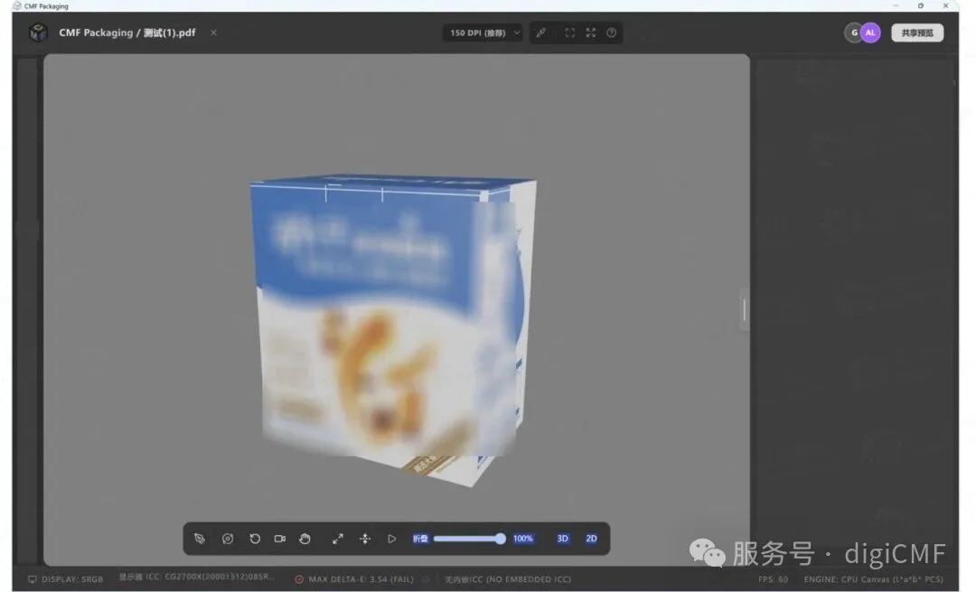Click the AL user avatar

click(871, 33)
